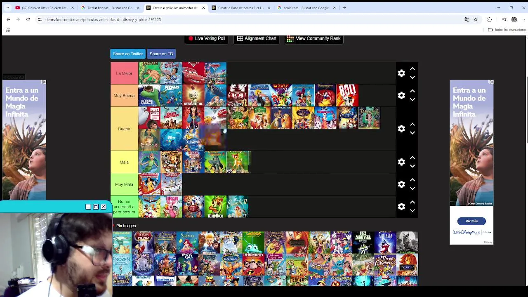The height and width of the screenshot is (297, 528).
Task: Select Chicken Little poster in Muy Buena
Action: pyautogui.click(x=193, y=96)
